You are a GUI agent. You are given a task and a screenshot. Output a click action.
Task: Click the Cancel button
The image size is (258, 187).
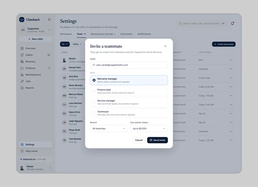click(x=139, y=140)
